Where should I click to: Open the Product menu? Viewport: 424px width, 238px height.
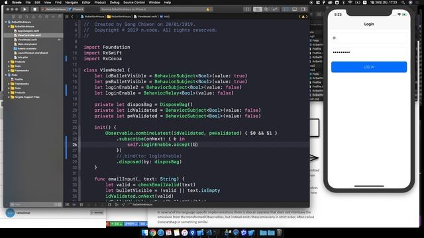100,3
